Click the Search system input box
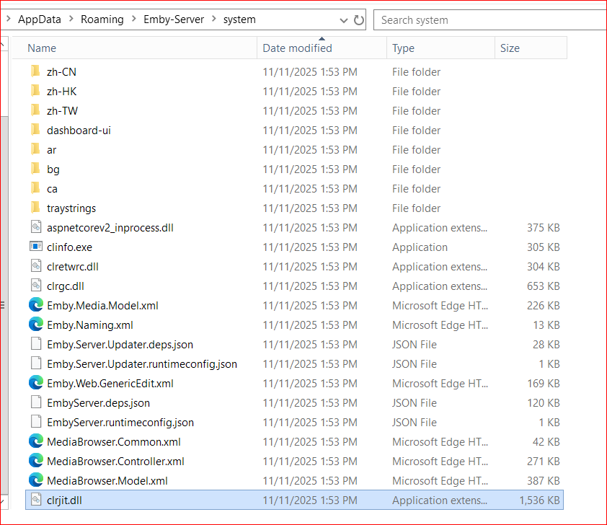The height and width of the screenshot is (525, 607). tap(490, 20)
